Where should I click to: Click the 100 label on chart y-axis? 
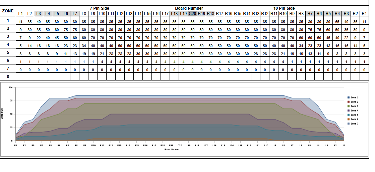[11, 88]
